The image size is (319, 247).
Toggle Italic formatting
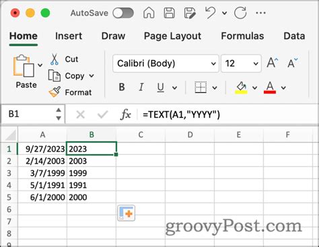141,87
